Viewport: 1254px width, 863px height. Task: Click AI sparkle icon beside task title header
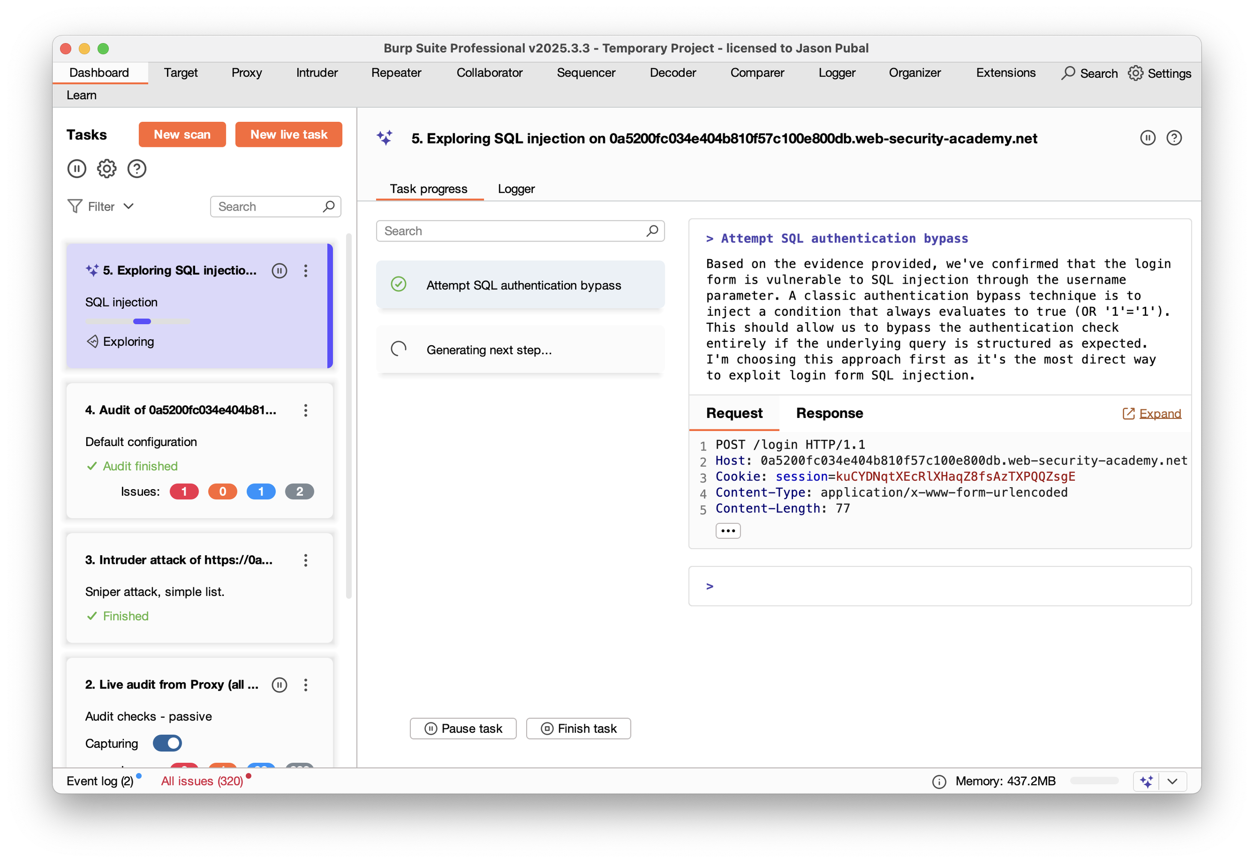point(385,138)
